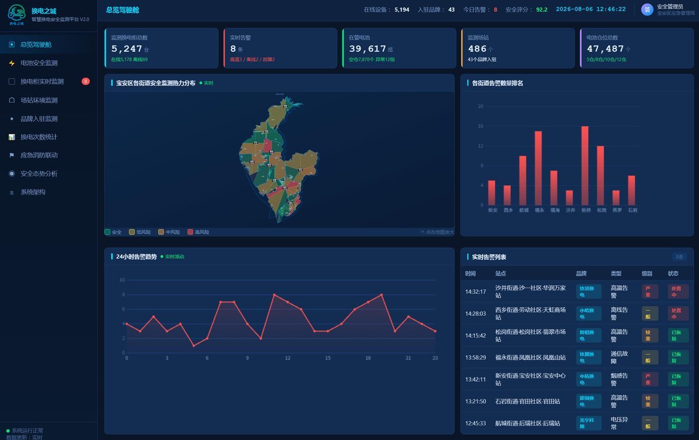Click the 点击地图放大 link
This screenshot has width=699, height=440.
[x=436, y=232]
